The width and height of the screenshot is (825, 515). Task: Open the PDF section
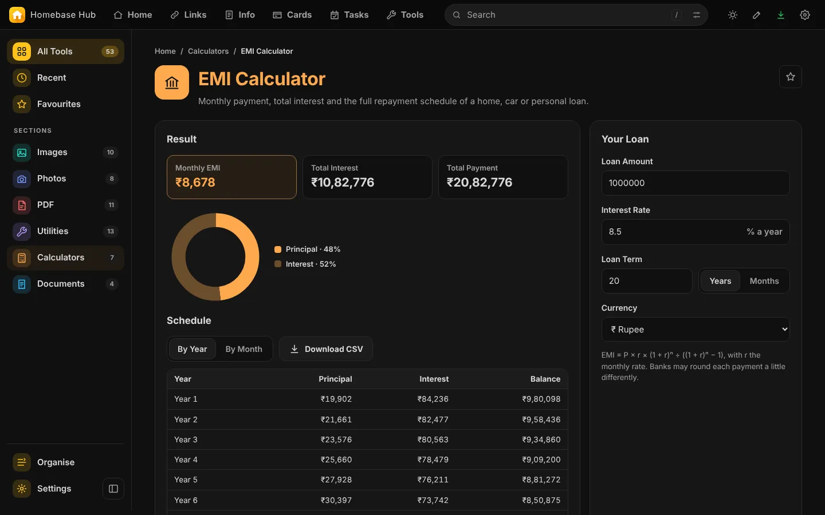(x=65, y=205)
